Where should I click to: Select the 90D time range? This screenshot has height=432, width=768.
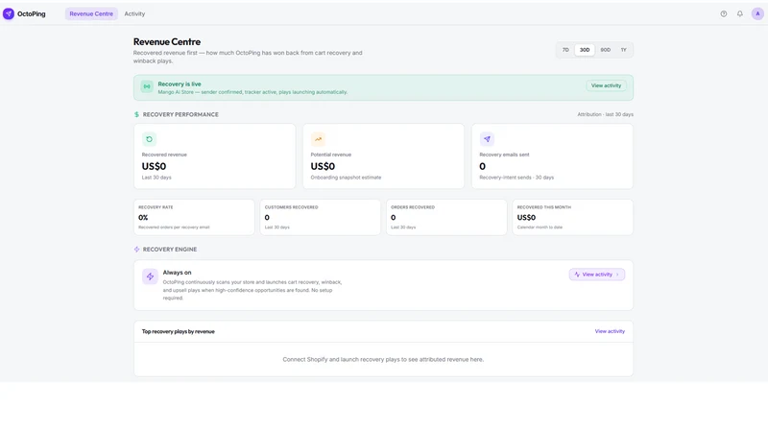coord(606,50)
